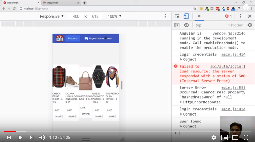Click the inspect element picker icon
The height and width of the screenshot is (142, 255).
pyautogui.click(x=177, y=16)
